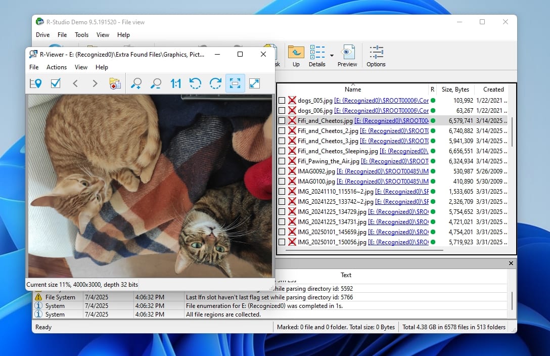Click the recover file folder icon in R-Viewer
The height and width of the screenshot is (356, 550).
pyautogui.click(x=115, y=83)
